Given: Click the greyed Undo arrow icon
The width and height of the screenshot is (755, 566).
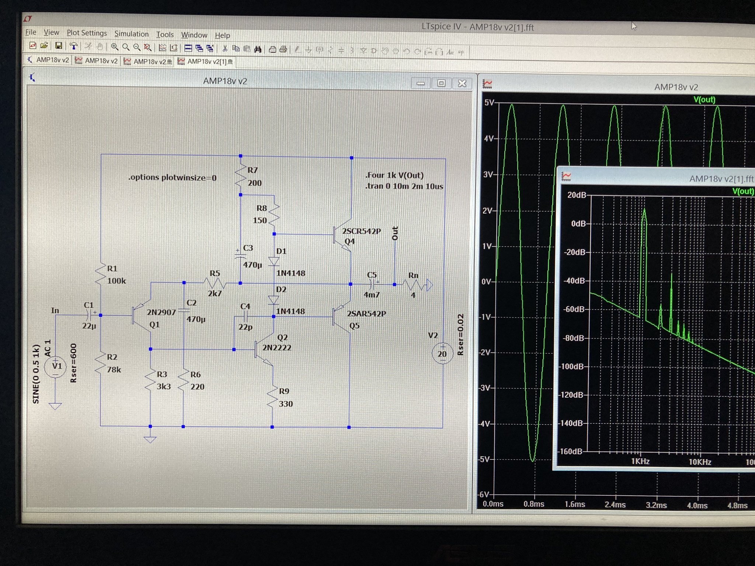Looking at the screenshot, I should pos(406,51).
